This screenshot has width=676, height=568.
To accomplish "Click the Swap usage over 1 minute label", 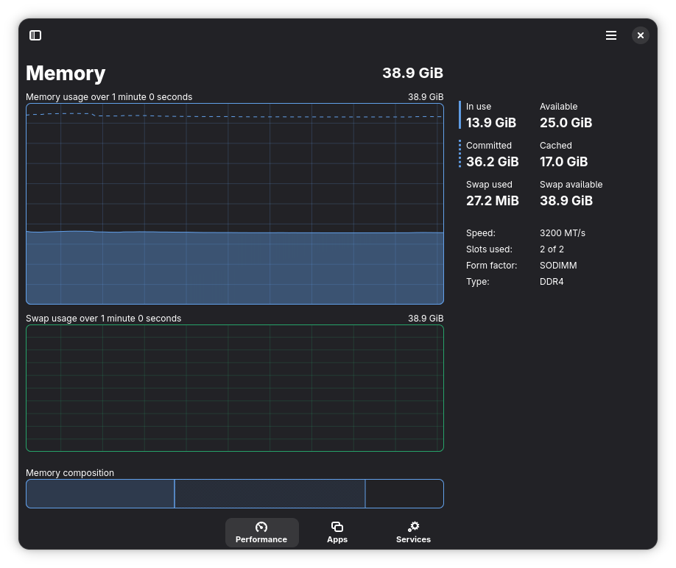I will pos(104,319).
